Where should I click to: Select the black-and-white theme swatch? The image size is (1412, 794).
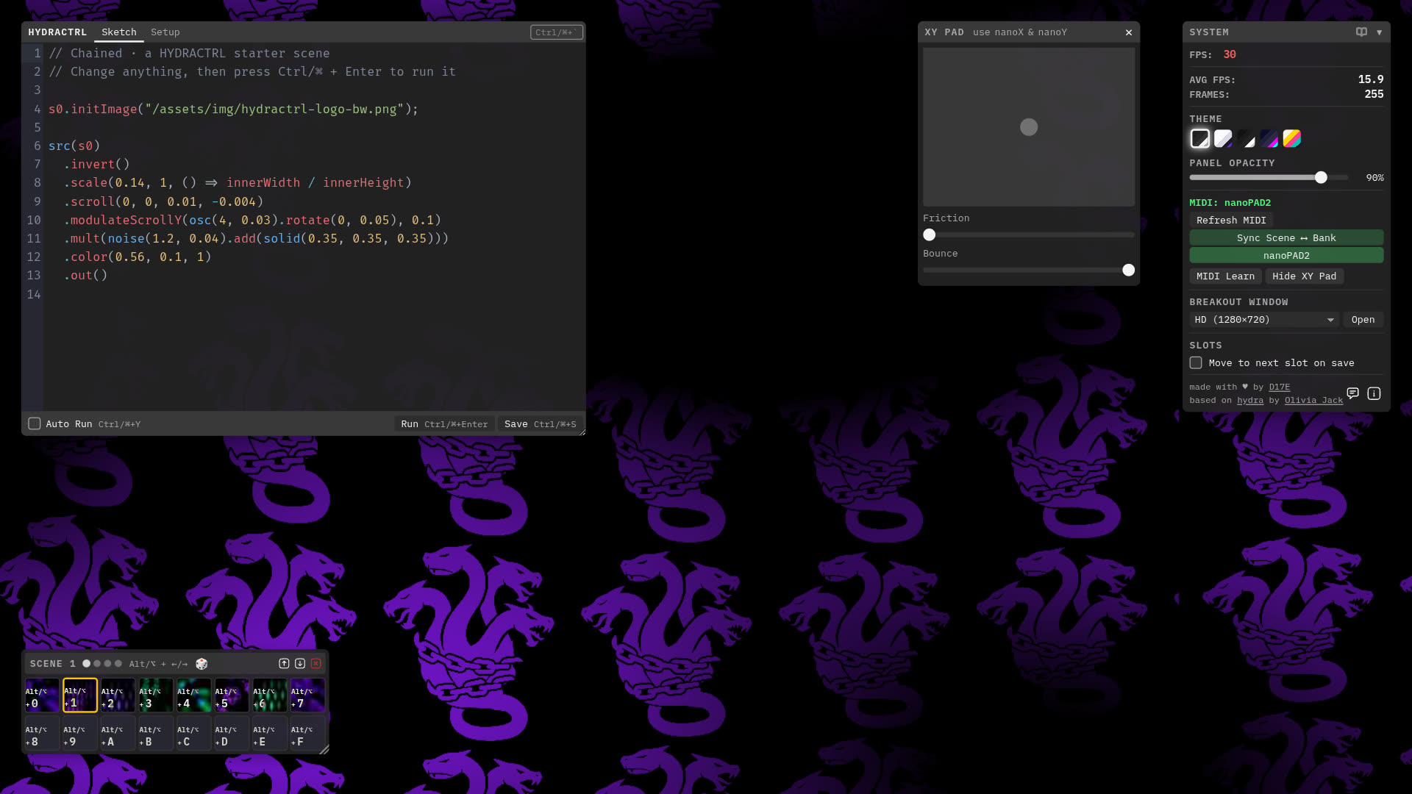[x=1246, y=139]
